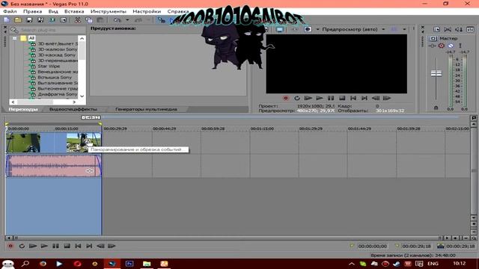Open File Explorer from the taskbar
The height and width of the screenshot is (269, 479).
tap(147, 264)
